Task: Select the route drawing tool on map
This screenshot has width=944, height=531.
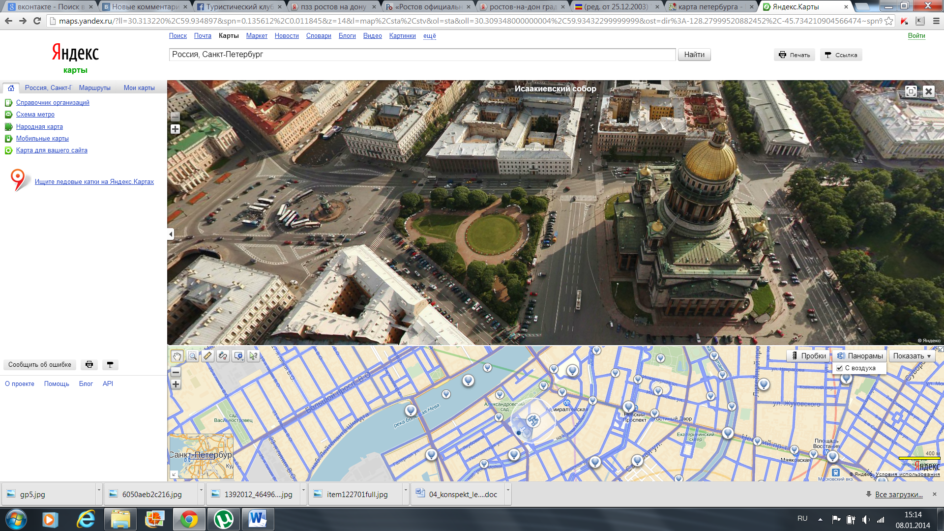Action: (x=223, y=356)
